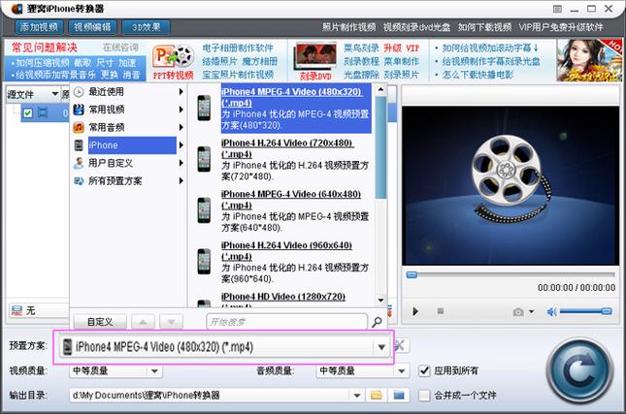Click the browse folder icon
The image size is (626, 414).
[376, 396]
